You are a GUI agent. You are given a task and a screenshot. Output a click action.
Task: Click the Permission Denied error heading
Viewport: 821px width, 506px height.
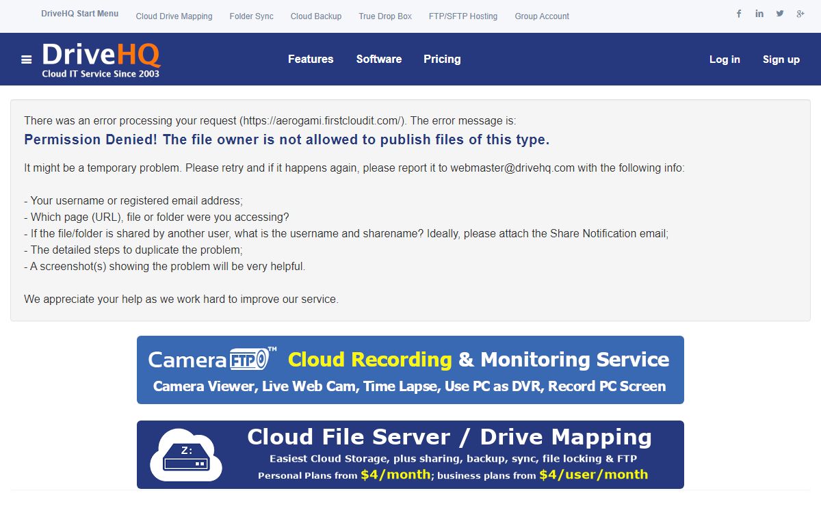(x=287, y=140)
